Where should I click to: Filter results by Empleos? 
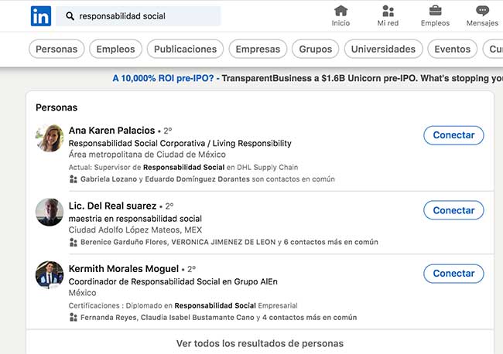[x=115, y=49]
